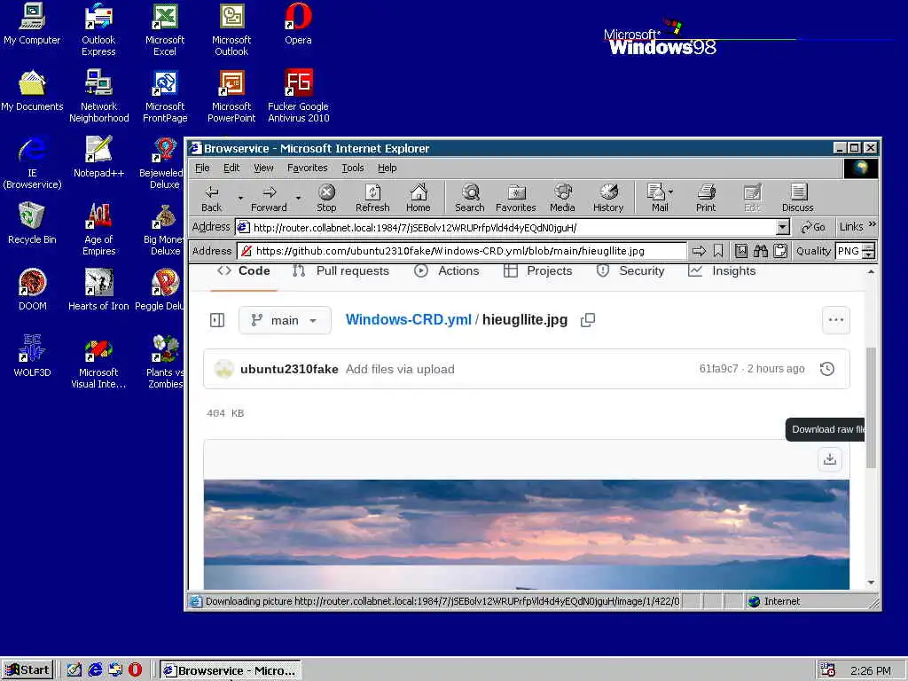This screenshot has width=908, height=681.
Task: Open the Edit menu
Action: tap(231, 168)
